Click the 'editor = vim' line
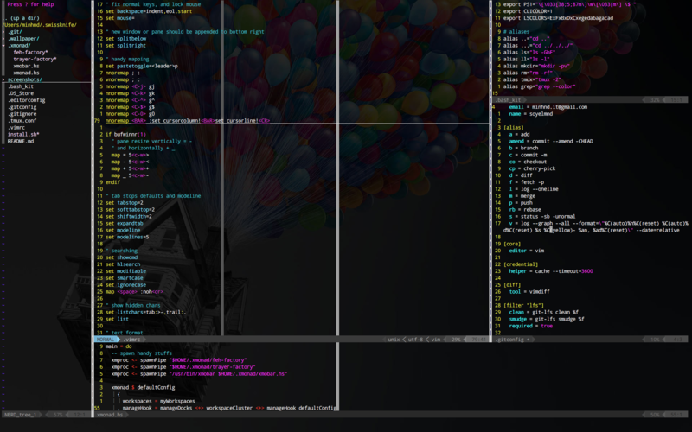 point(527,251)
